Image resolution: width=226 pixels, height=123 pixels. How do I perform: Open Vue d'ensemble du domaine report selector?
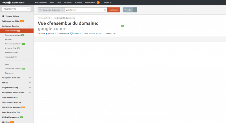point(51,10)
